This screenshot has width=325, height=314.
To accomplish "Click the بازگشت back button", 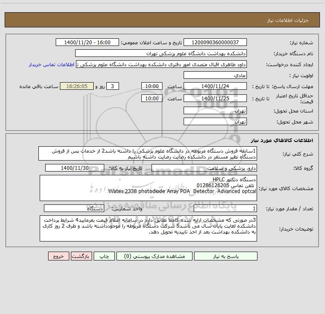I will 81,256.
